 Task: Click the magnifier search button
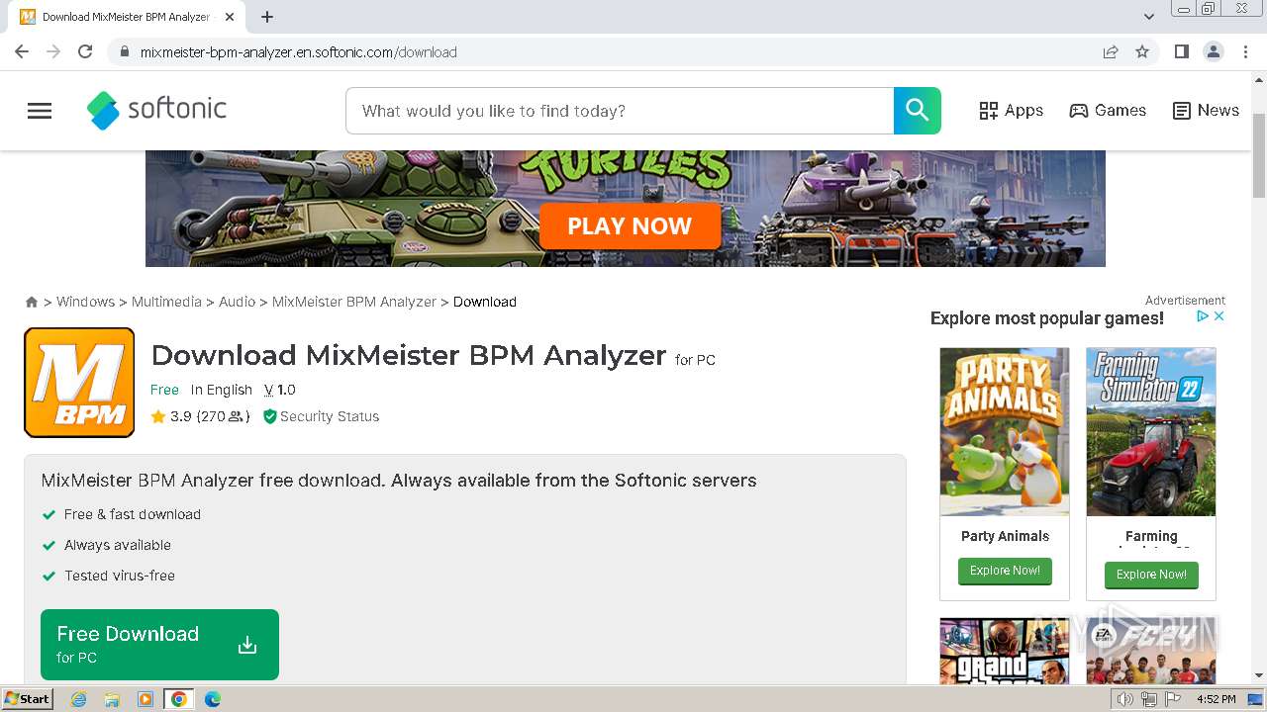coord(918,111)
